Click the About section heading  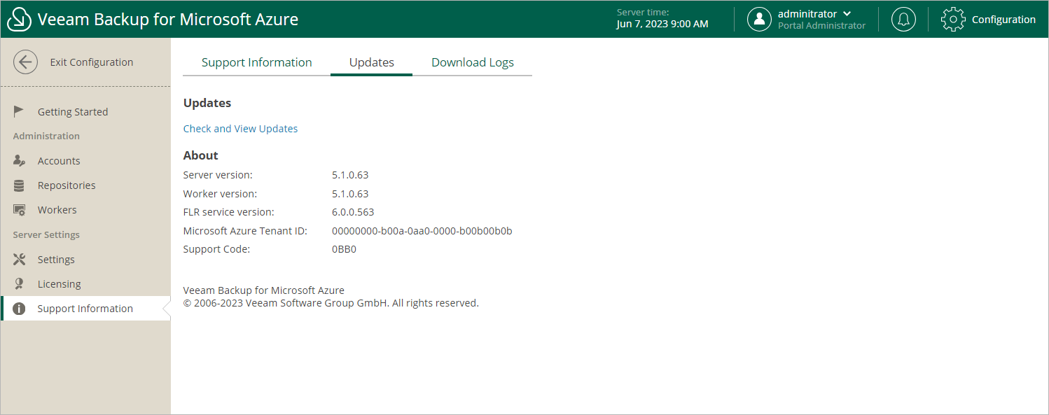(x=201, y=155)
